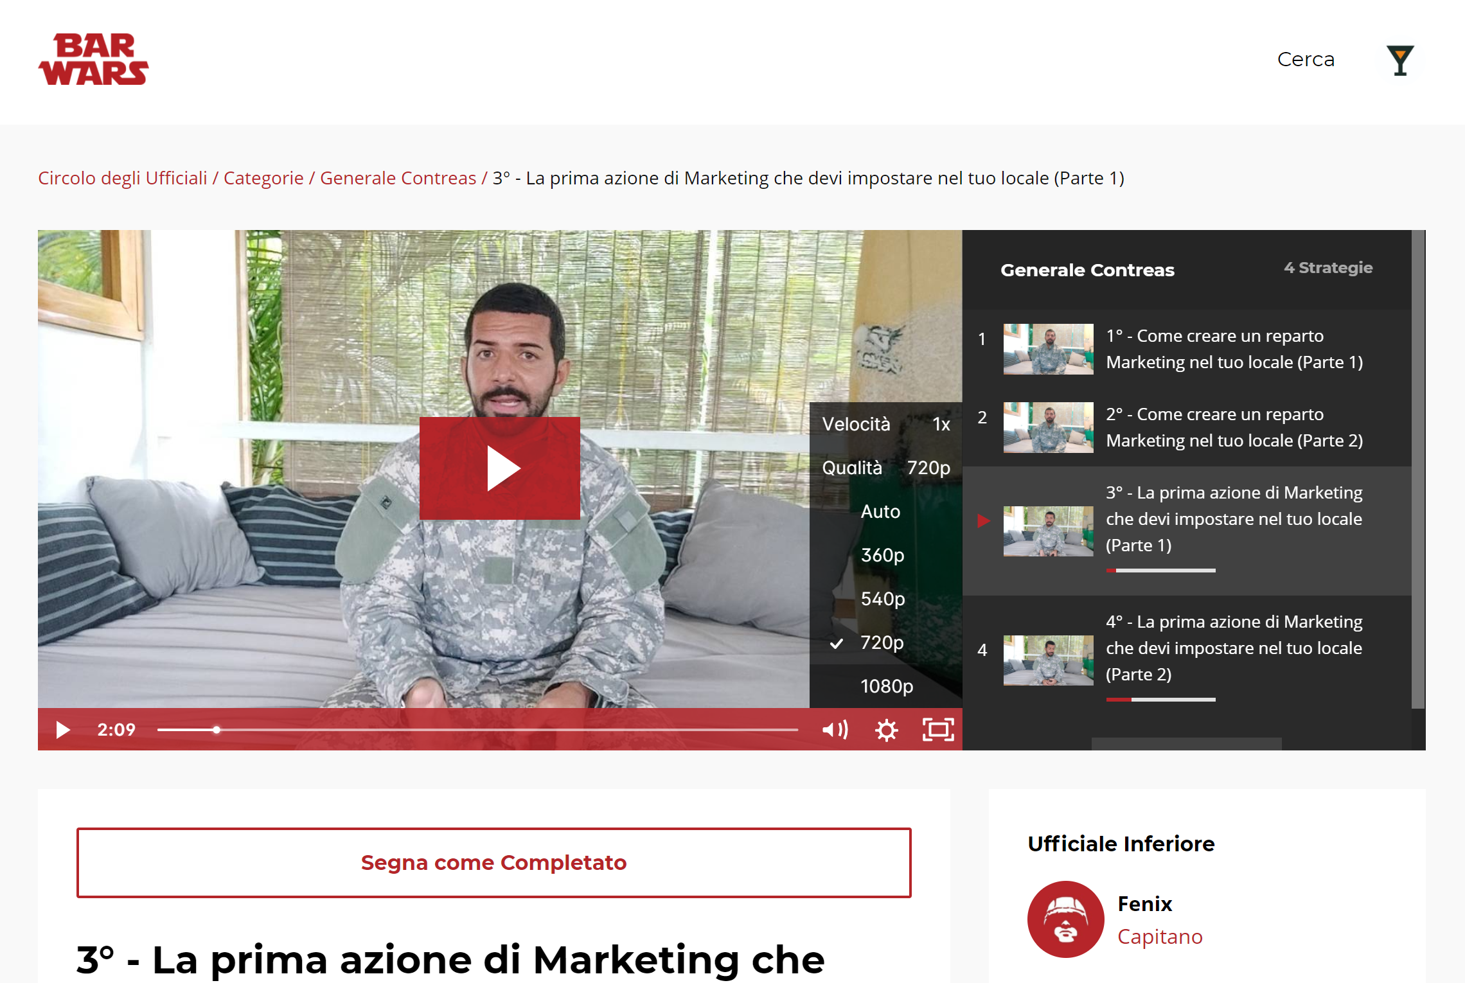Click thumbnail of playlist video 3
This screenshot has height=983, width=1465.
point(1049,531)
